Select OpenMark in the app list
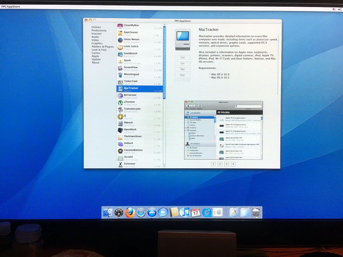343x257 pixels. point(140,131)
